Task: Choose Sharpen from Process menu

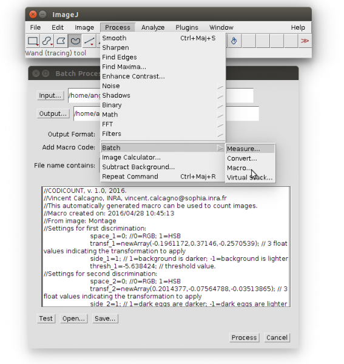Action: pos(163,47)
